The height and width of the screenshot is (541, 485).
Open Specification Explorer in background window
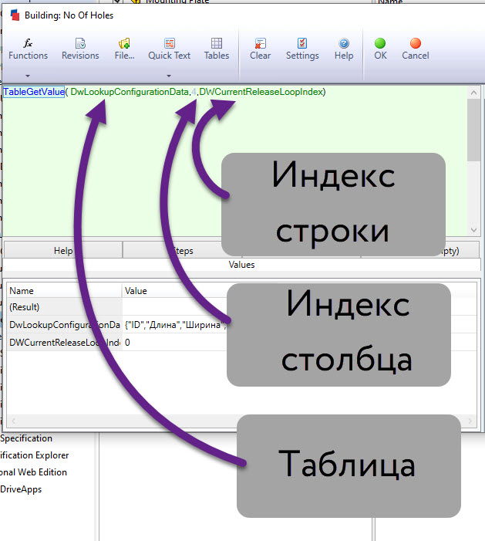34,455
